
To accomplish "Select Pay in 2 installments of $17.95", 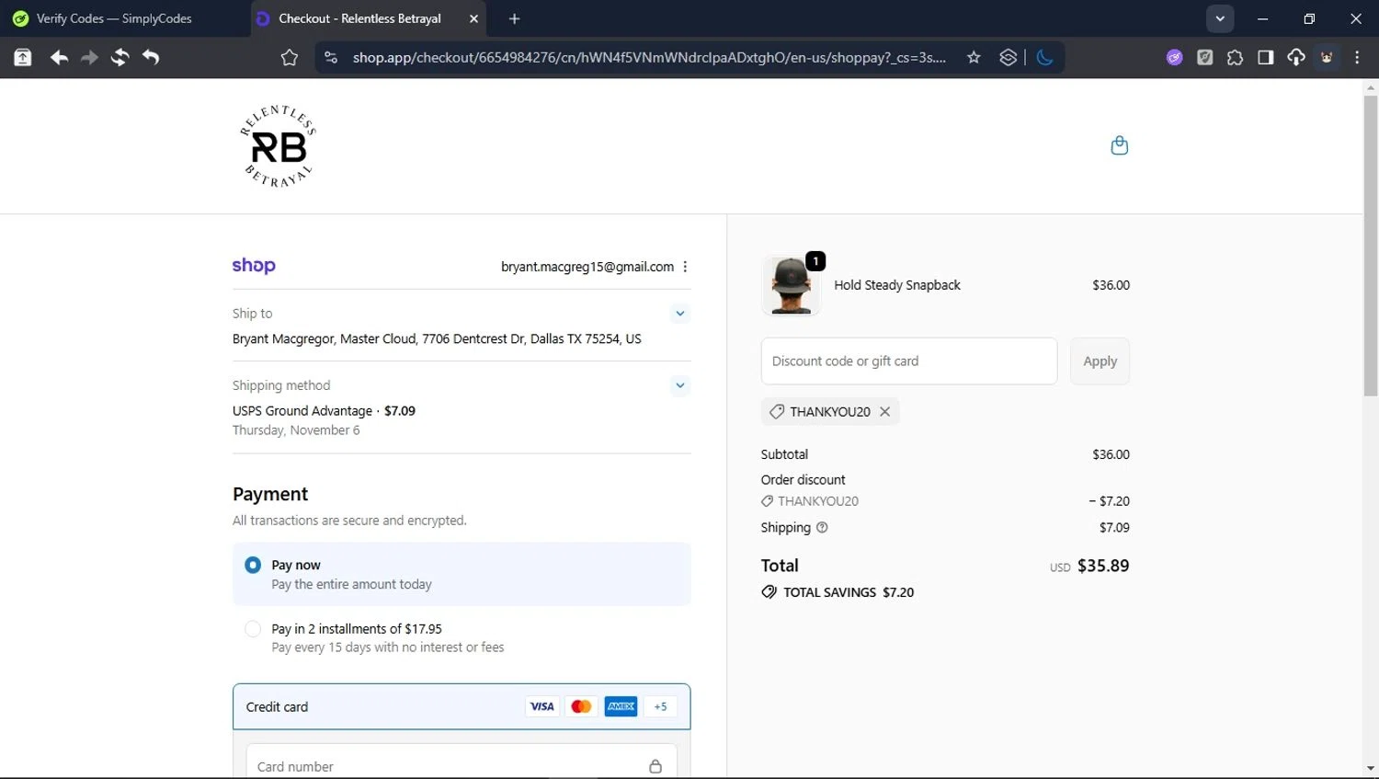I will [x=462, y=637].
